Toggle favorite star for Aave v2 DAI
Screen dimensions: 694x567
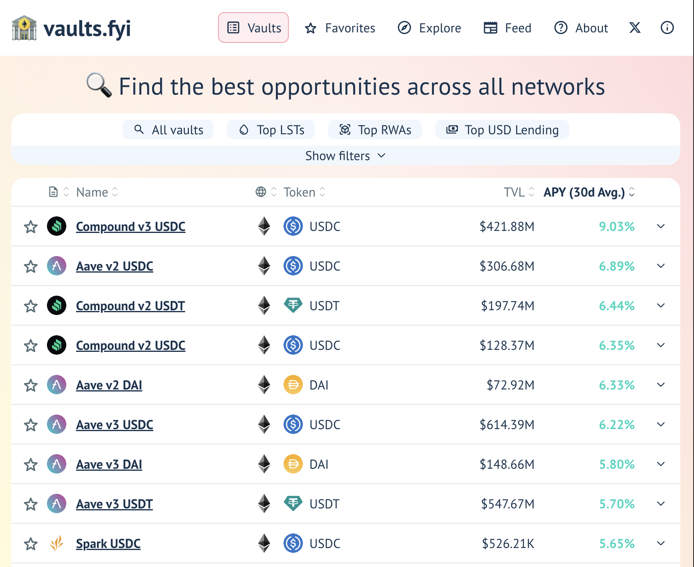coord(31,385)
